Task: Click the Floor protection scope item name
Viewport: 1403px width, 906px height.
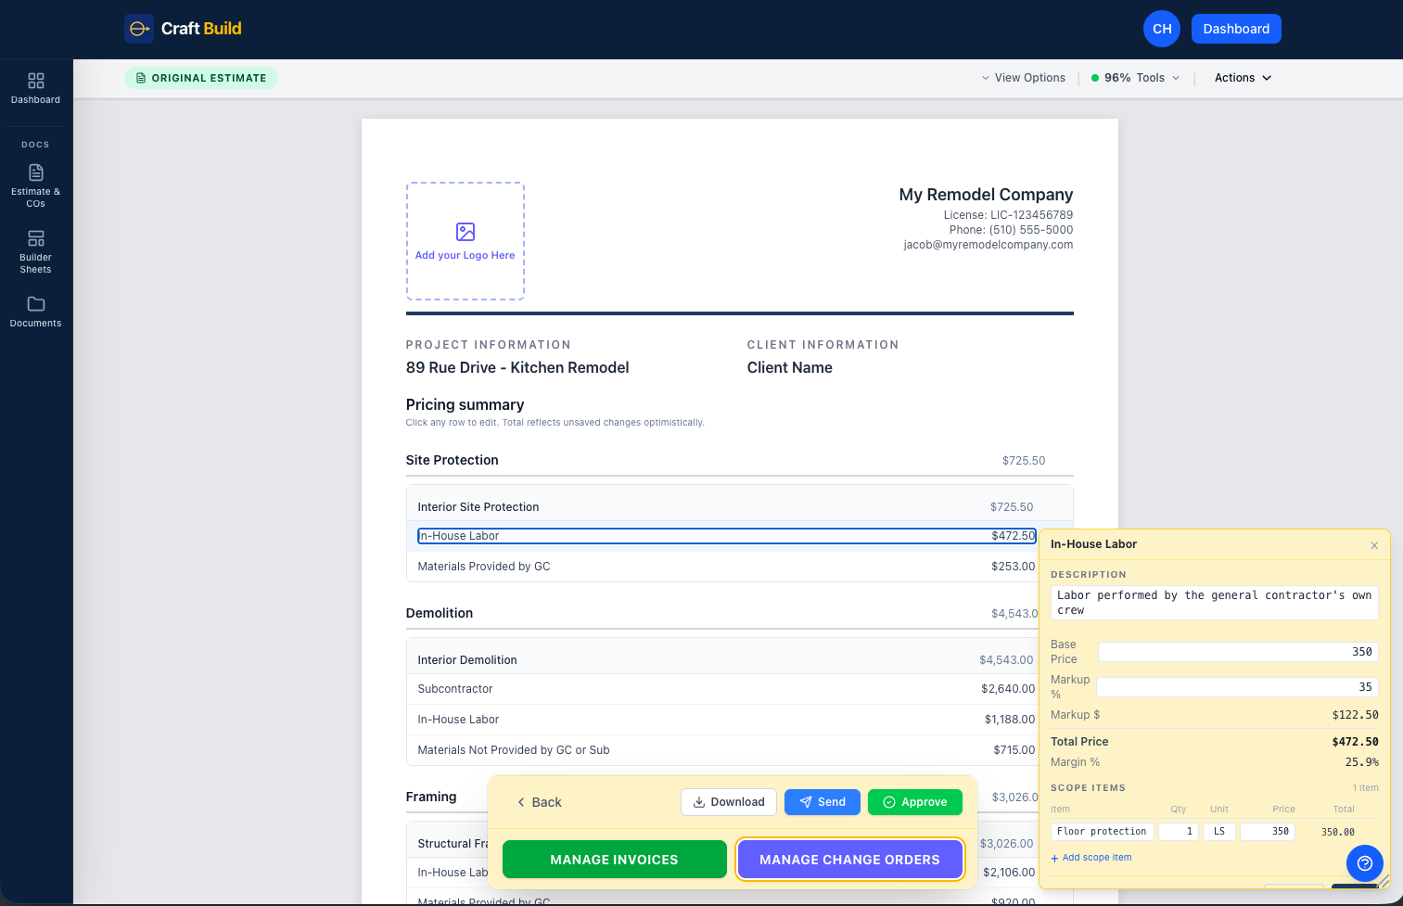Action: click(x=1103, y=832)
